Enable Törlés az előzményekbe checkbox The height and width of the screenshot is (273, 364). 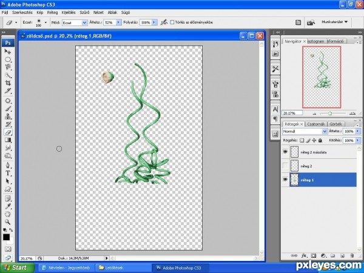coord(172,22)
